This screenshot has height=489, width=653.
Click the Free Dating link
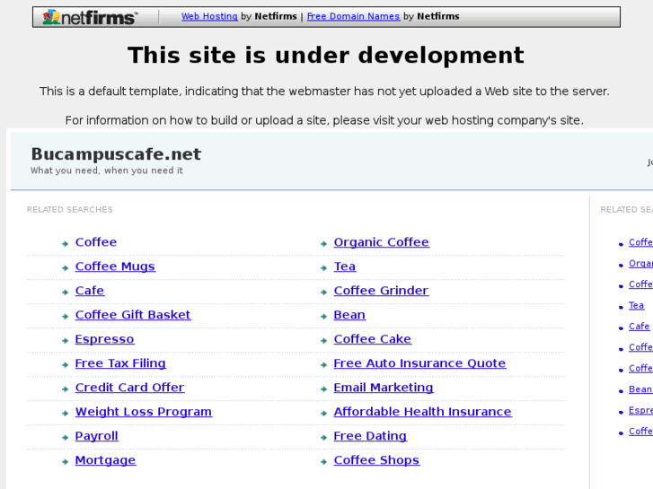[x=370, y=436]
